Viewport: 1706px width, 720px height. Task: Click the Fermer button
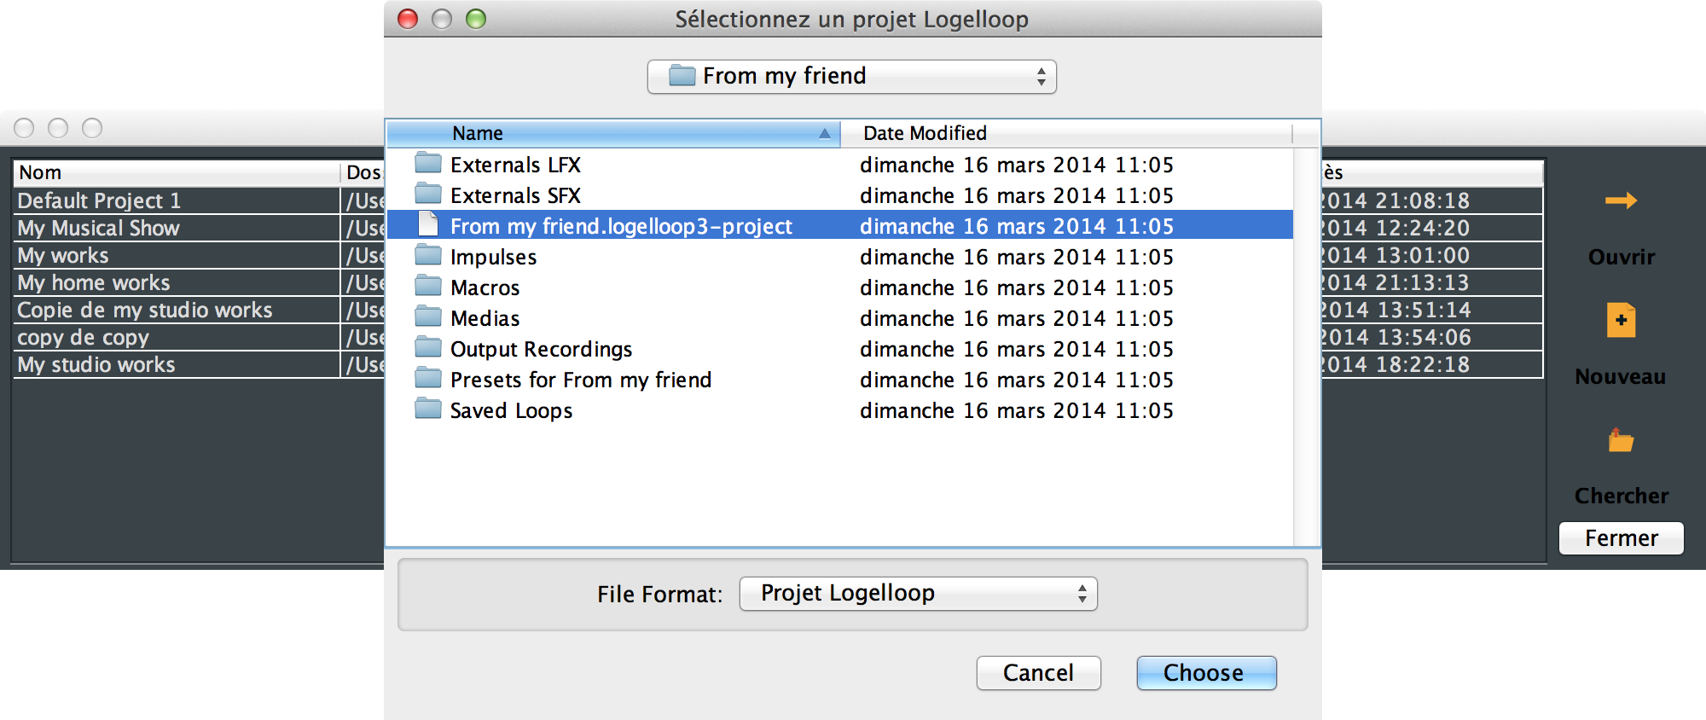coord(1621,538)
